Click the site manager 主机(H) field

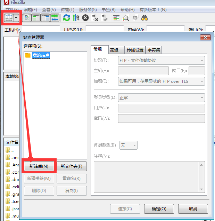tap(143, 71)
